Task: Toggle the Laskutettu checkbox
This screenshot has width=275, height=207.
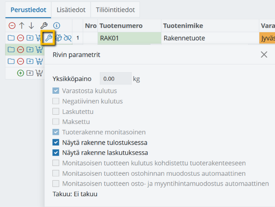Action: [56, 111]
